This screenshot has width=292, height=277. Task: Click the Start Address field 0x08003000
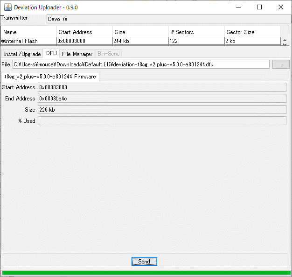(x=162, y=87)
